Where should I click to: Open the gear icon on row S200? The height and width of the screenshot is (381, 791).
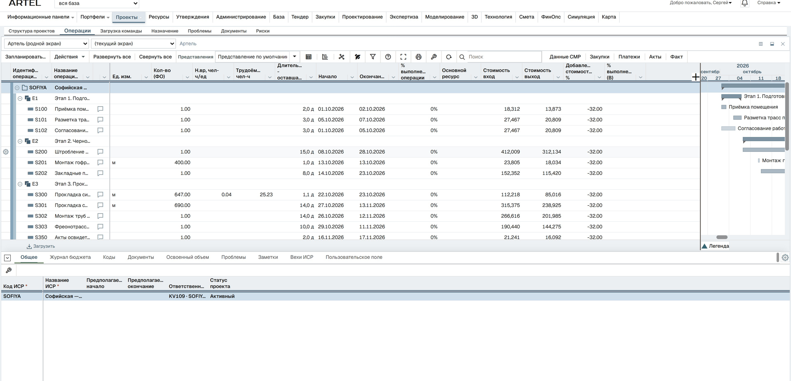click(6, 152)
